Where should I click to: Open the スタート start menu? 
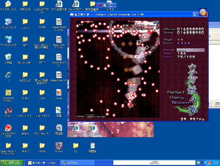pos(12,163)
